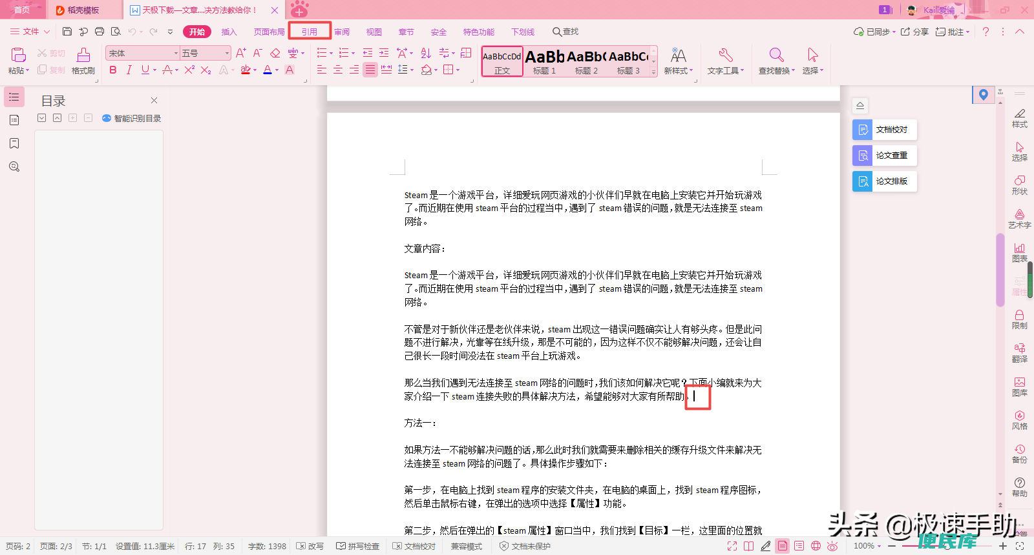Apply bold formatting with B icon
The image size is (1034, 555).
[x=113, y=70]
